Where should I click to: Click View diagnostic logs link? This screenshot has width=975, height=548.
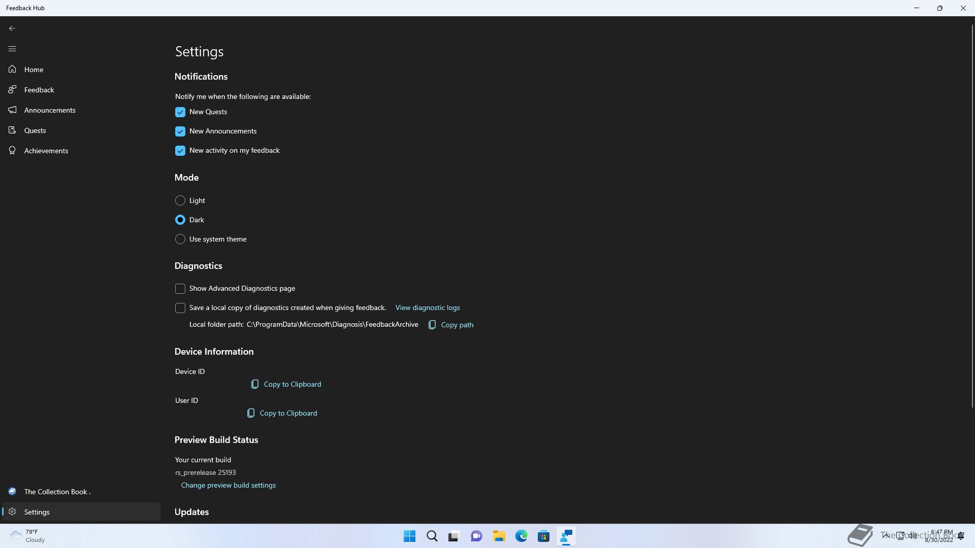[428, 307]
